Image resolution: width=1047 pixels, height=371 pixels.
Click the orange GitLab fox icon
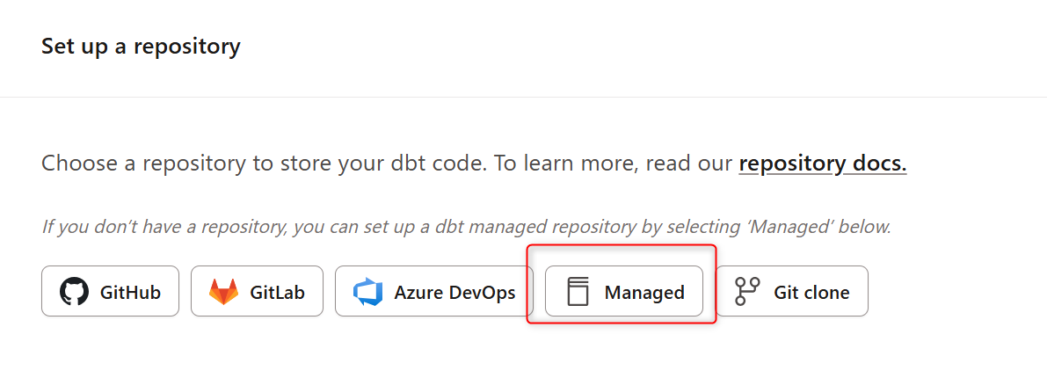click(223, 292)
